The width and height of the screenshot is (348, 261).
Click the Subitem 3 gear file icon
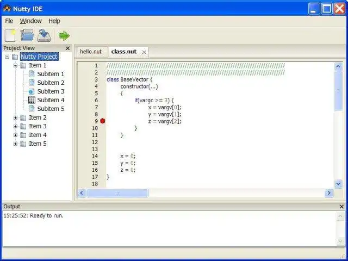(32, 91)
